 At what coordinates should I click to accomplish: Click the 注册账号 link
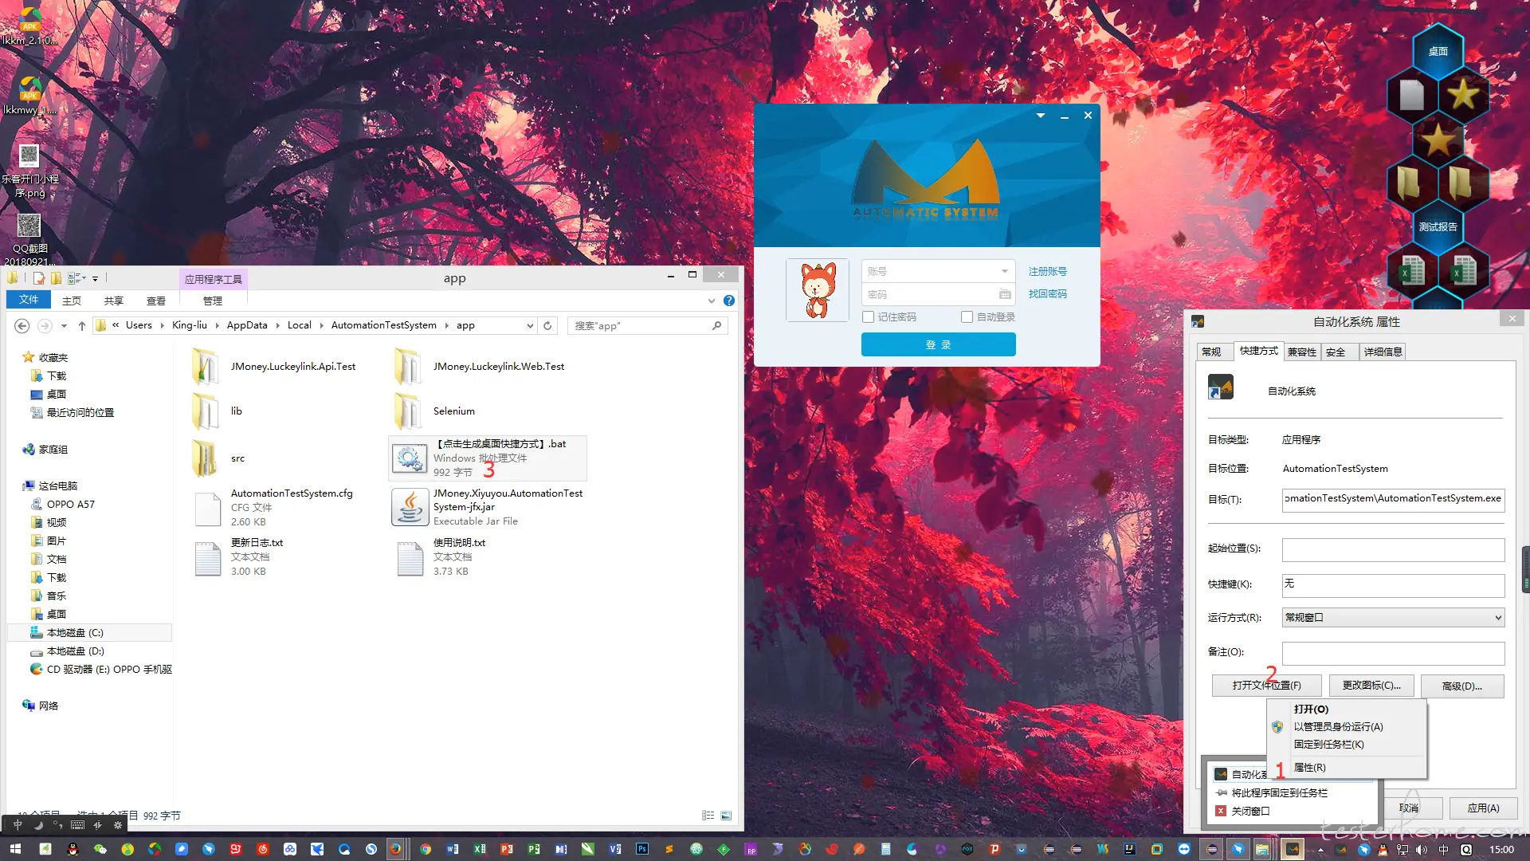click(x=1047, y=271)
